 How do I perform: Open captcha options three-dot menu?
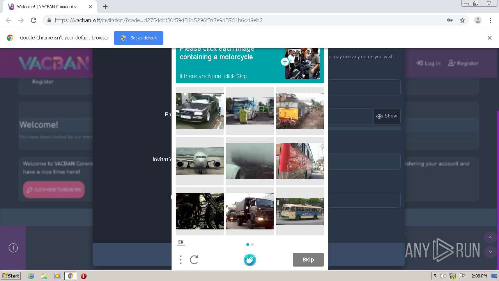(180, 260)
